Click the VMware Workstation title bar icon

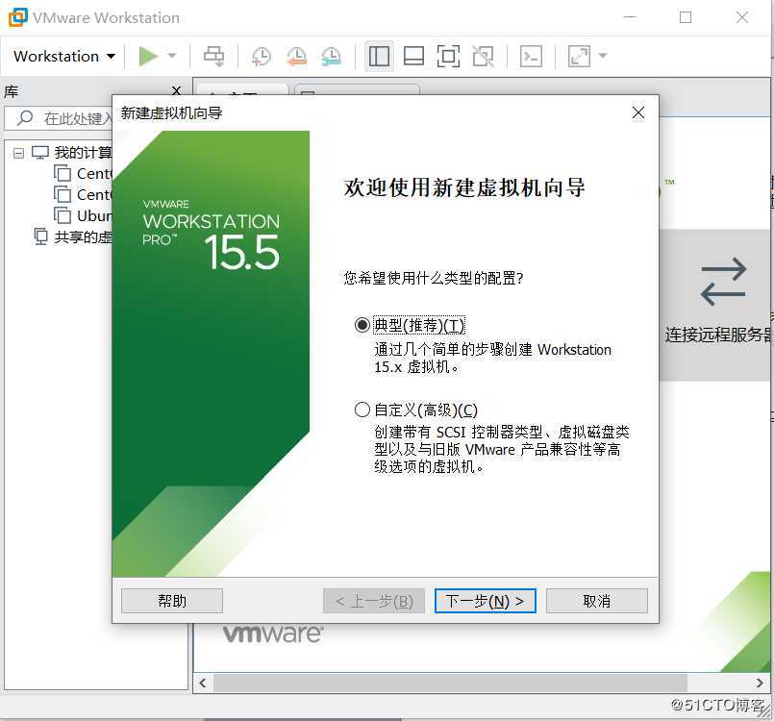[17, 17]
